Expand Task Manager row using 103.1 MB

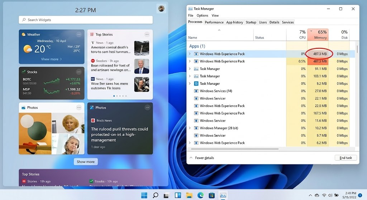tap(190, 76)
